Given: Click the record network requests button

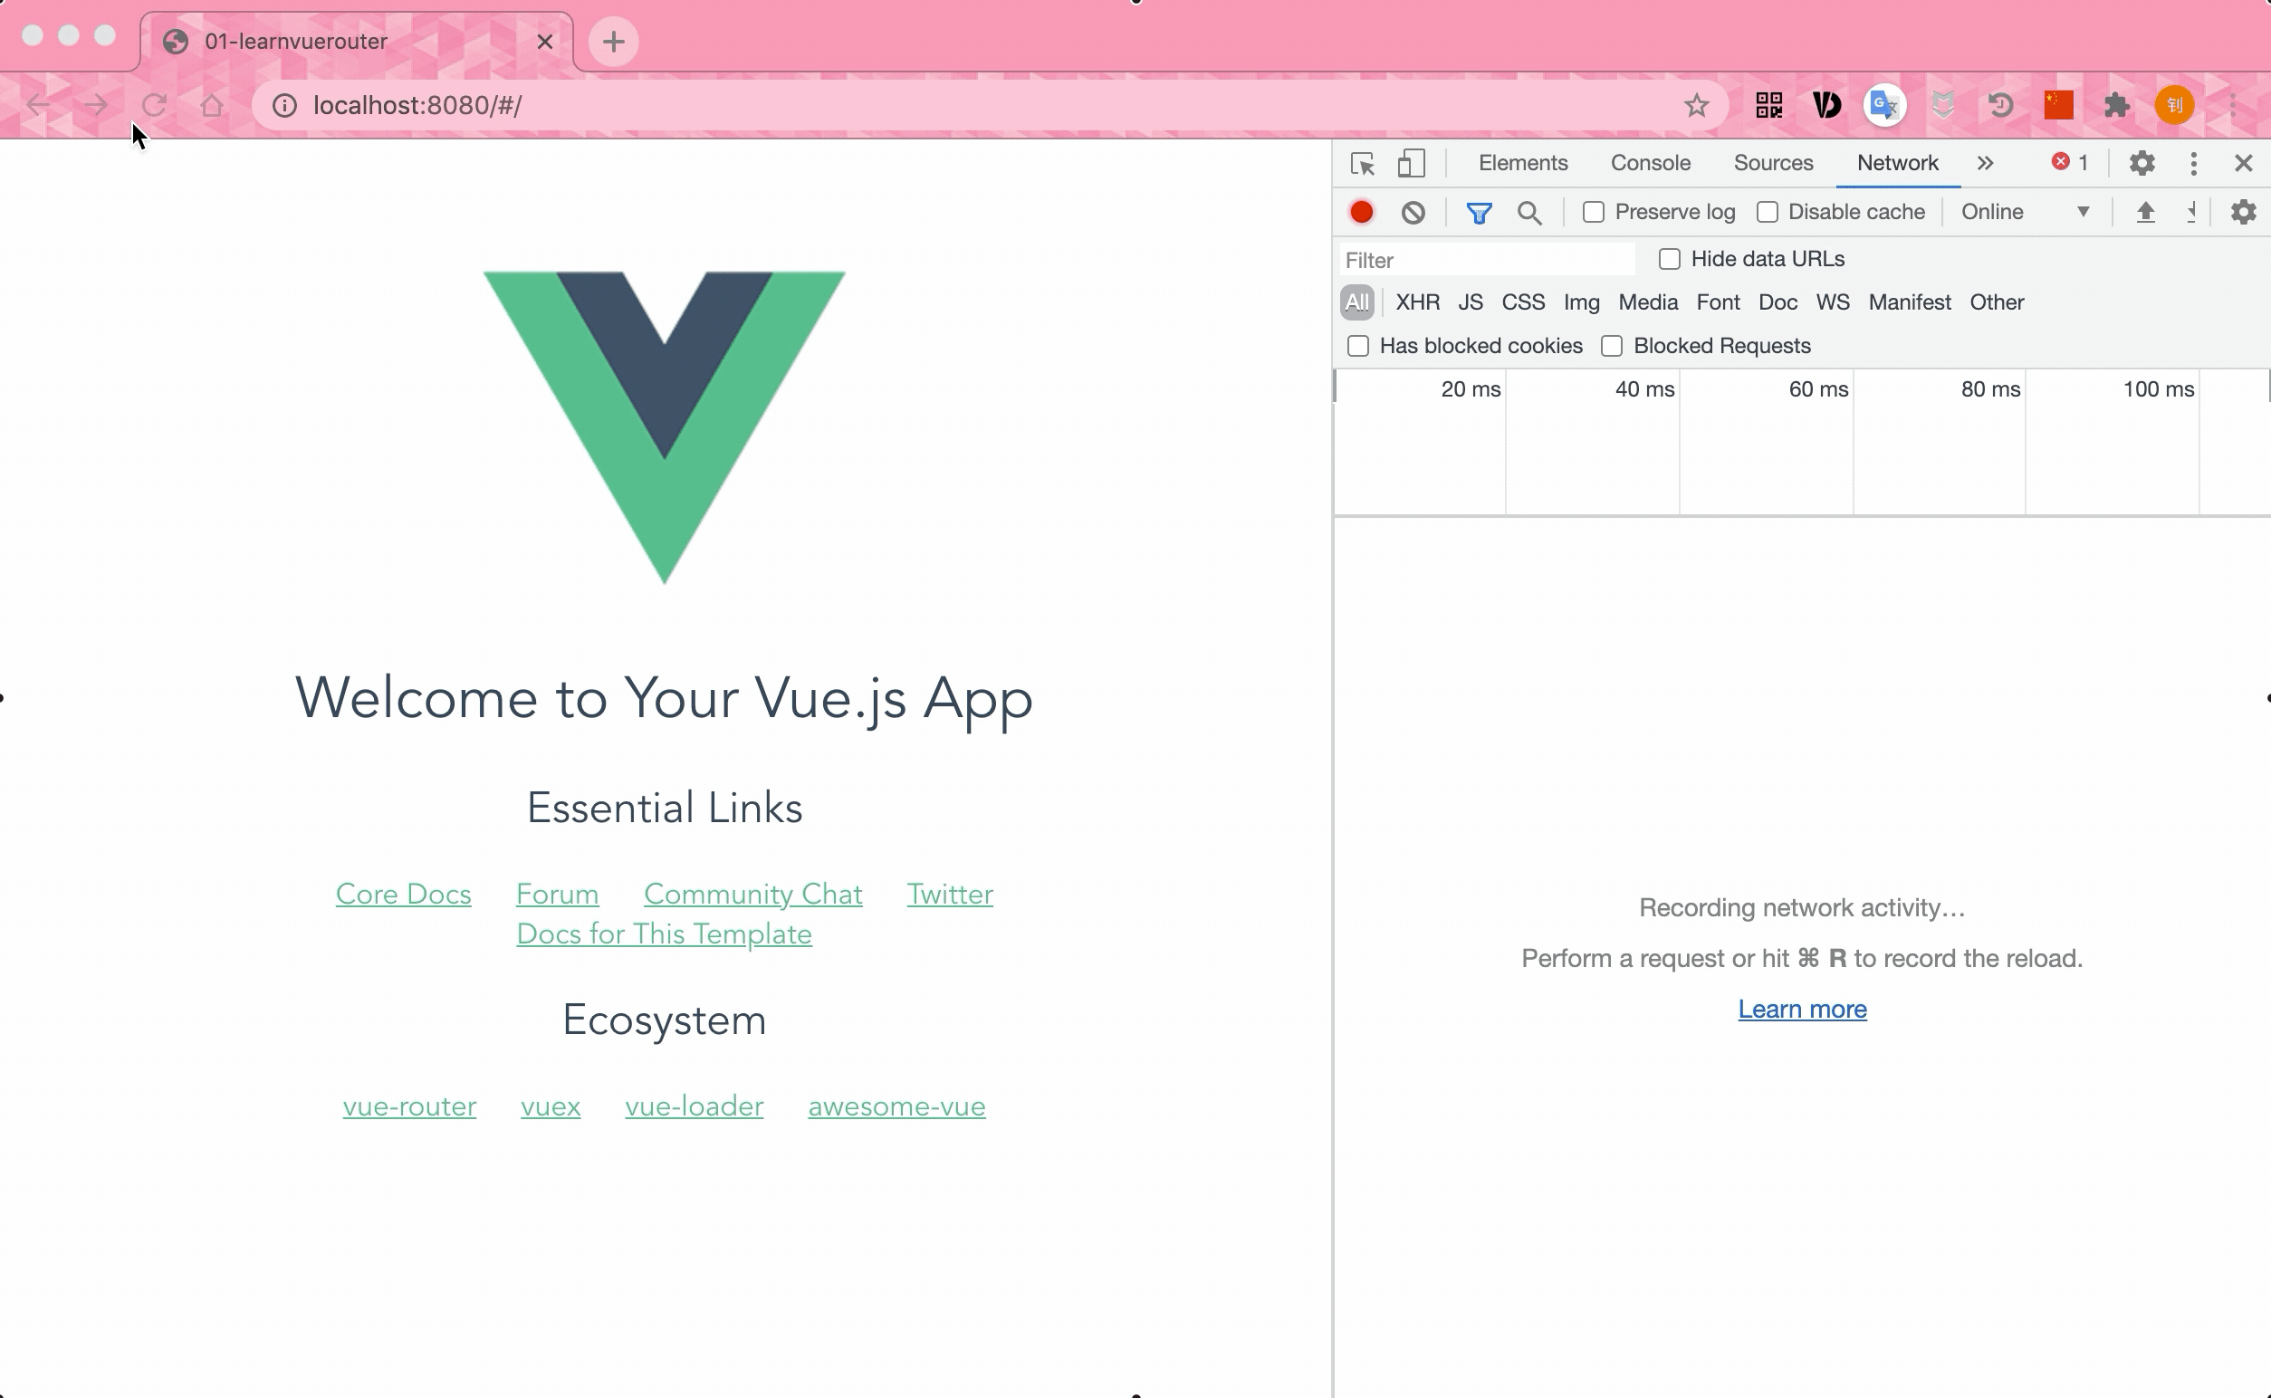Looking at the screenshot, I should point(1363,211).
